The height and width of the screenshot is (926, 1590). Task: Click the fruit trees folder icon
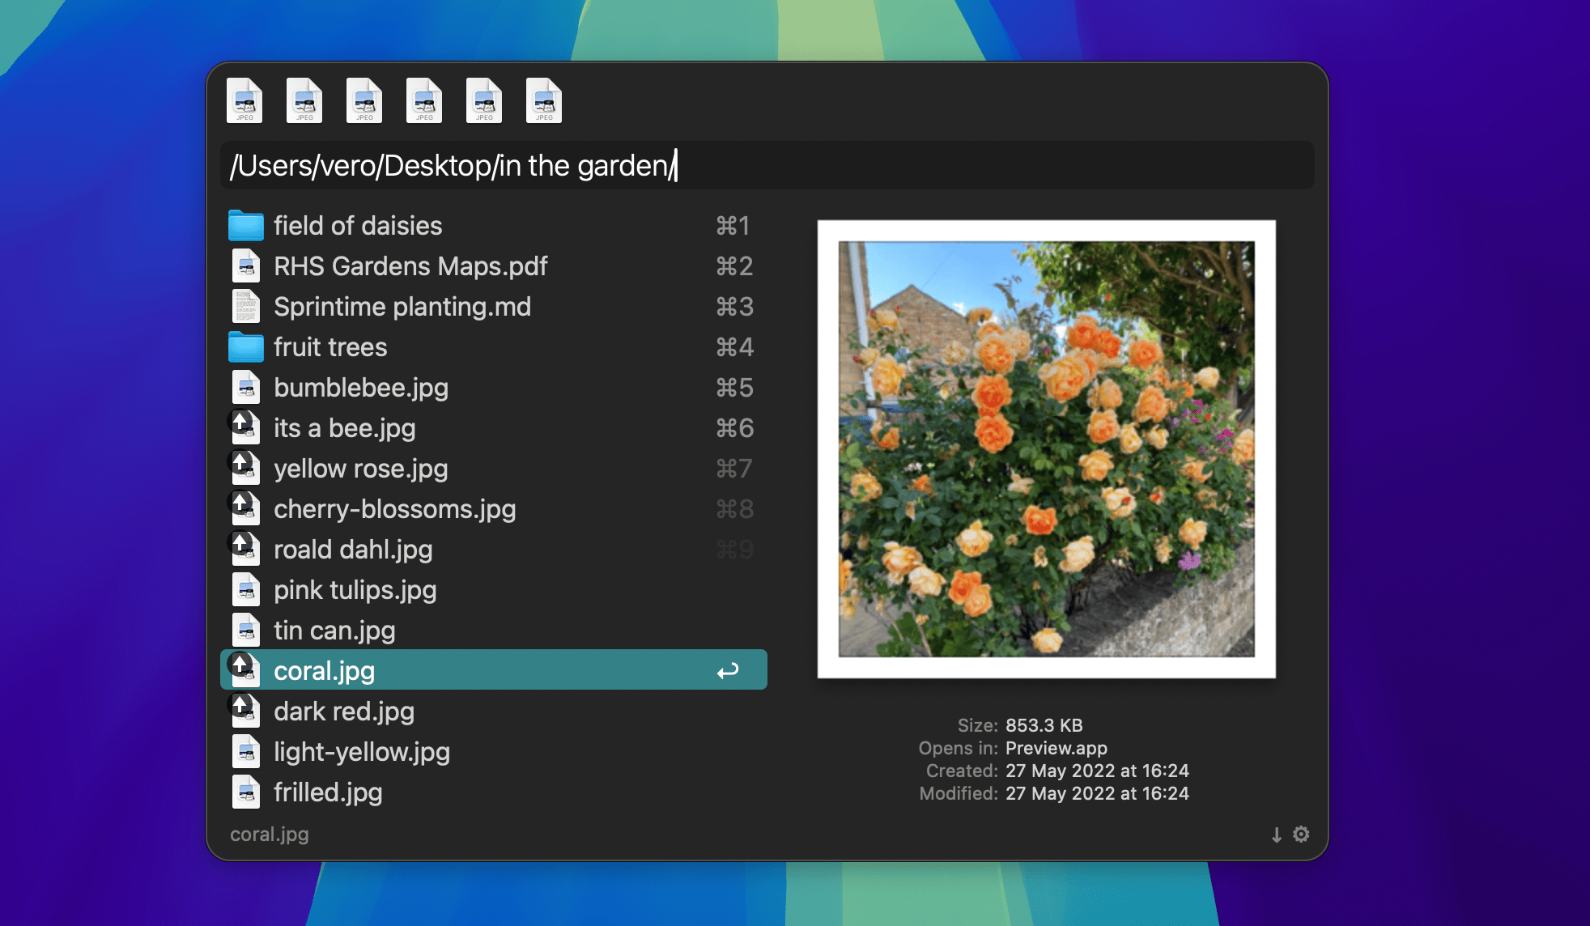pos(245,347)
